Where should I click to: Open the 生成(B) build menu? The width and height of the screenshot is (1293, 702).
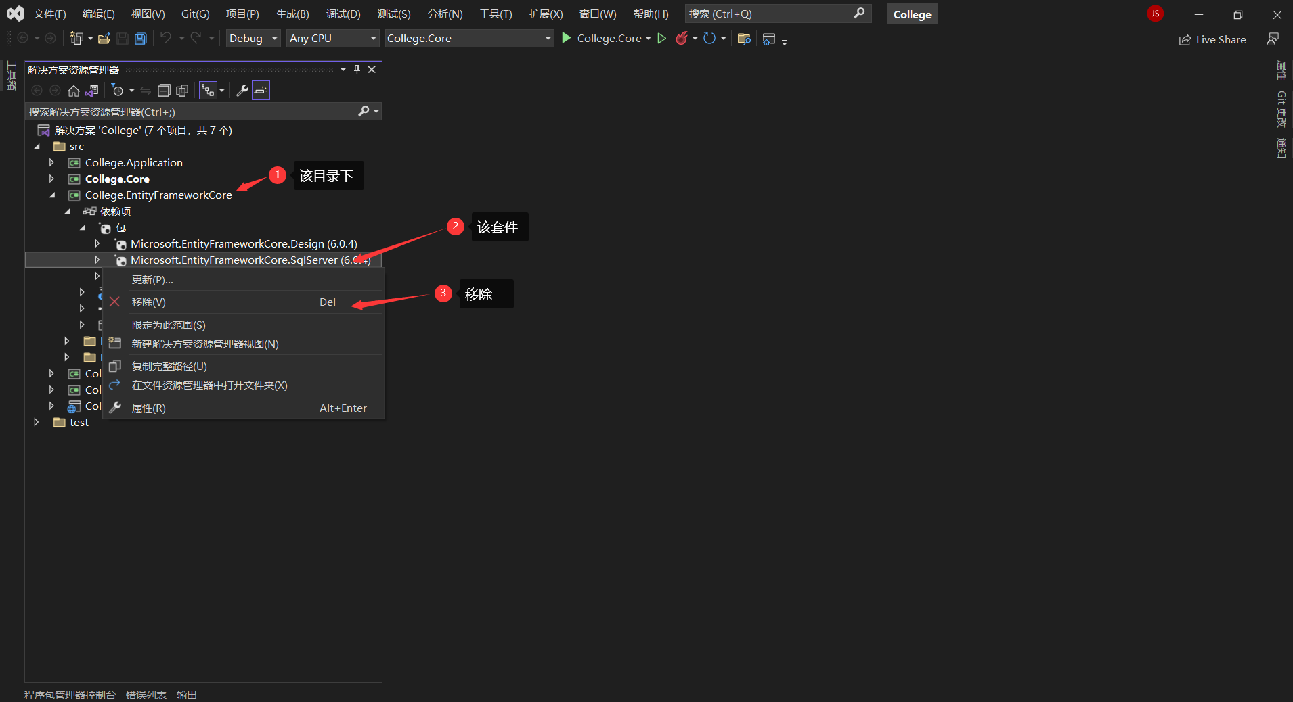[x=292, y=14]
